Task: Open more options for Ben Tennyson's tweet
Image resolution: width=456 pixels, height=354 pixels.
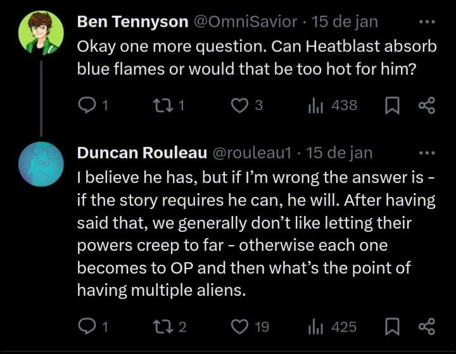Action: click(x=427, y=22)
